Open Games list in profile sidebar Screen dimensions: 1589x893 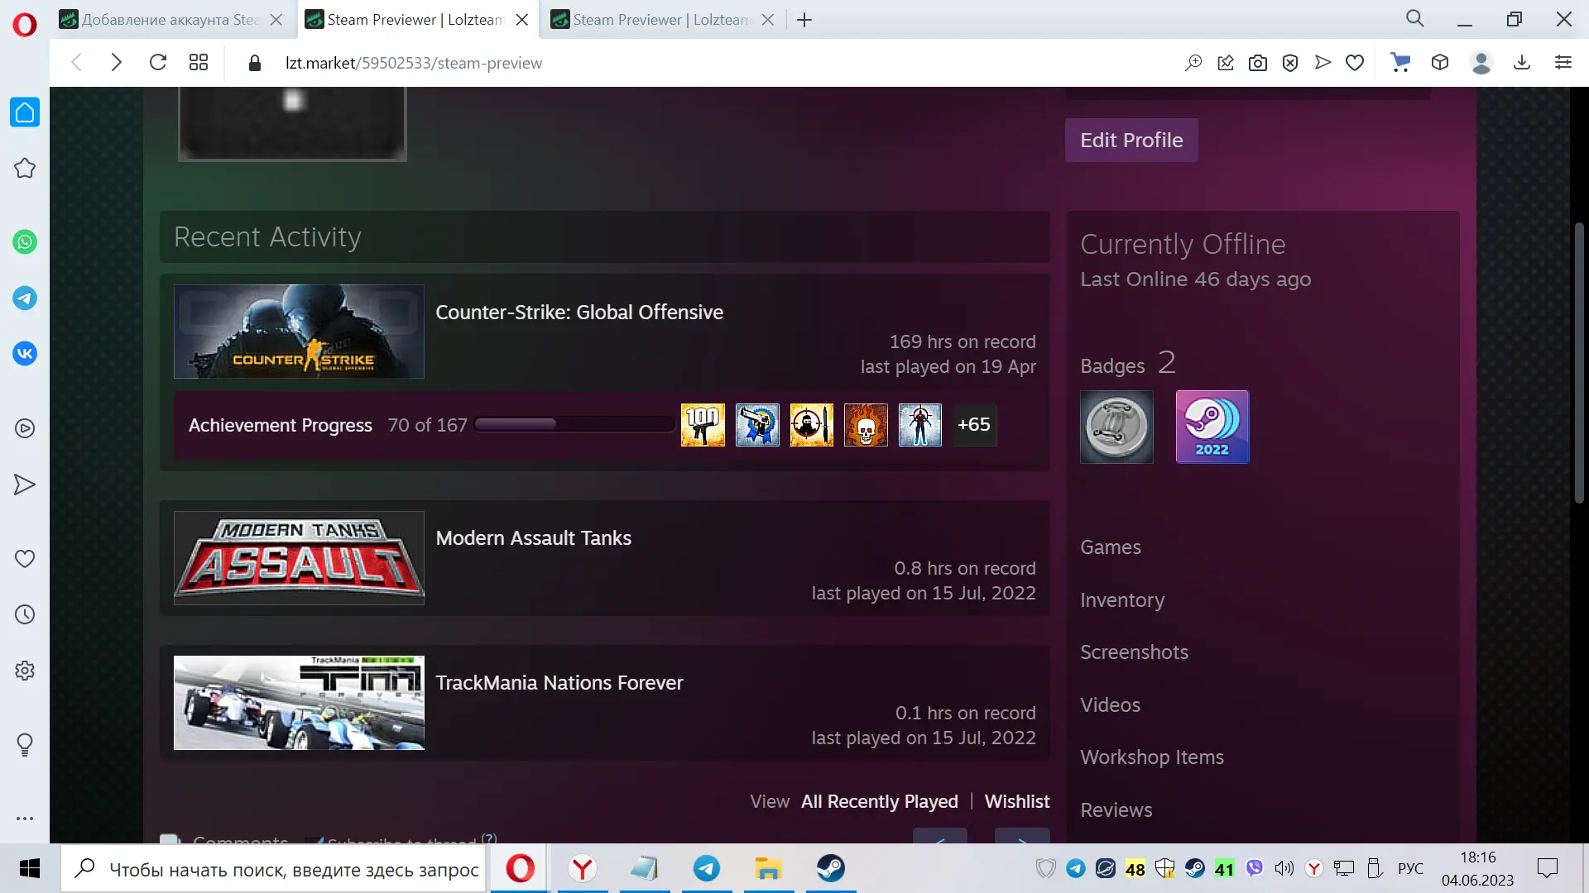pos(1111,547)
